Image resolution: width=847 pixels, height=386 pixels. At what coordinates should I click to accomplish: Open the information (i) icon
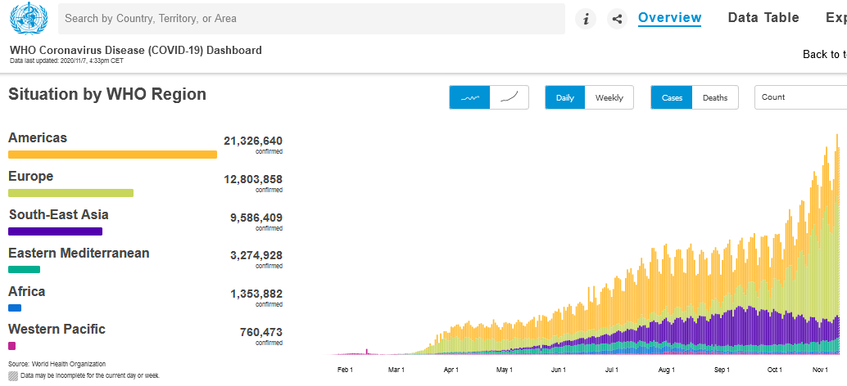point(585,19)
